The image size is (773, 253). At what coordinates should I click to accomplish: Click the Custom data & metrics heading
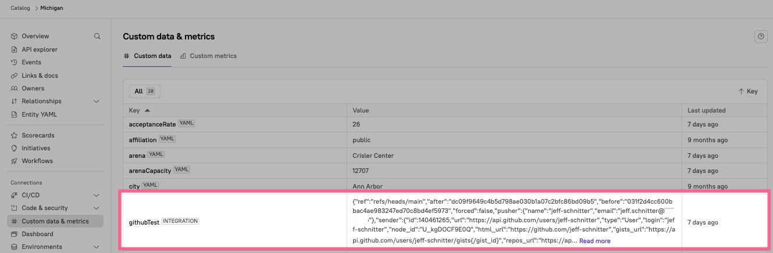click(x=169, y=37)
